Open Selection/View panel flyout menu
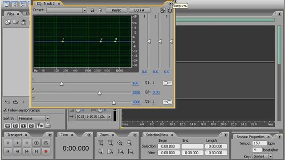The height and width of the screenshot is (160, 285). (x=226, y=135)
